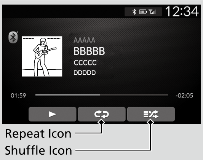Tap the battery level icon

pos(143,12)
